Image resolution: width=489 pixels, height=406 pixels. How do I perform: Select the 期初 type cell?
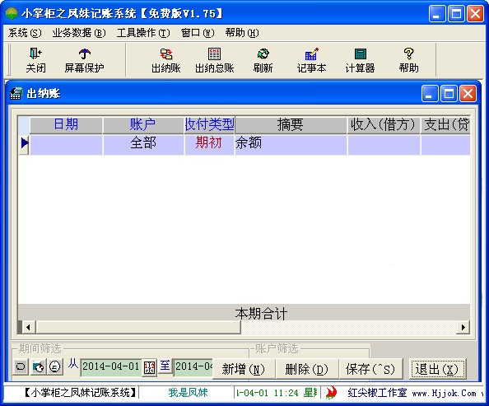209,144
